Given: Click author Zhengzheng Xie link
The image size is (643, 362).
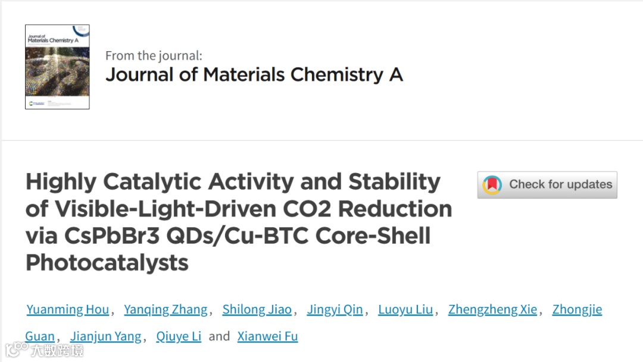Looking at the screenshot, I should tap(492, 310).
